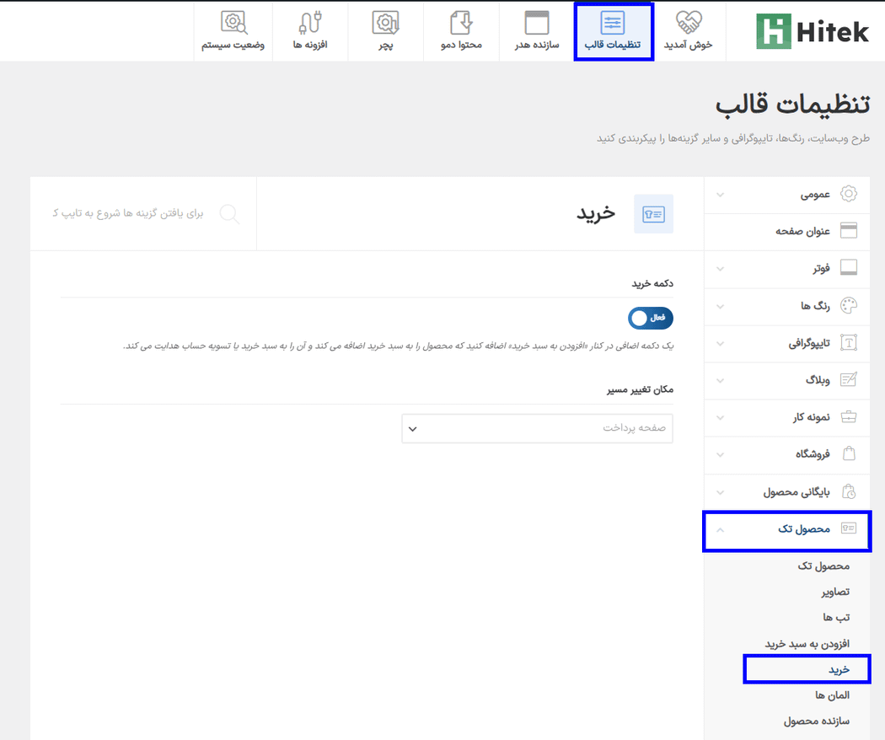Click the page title icon beside عنوان صفحه

point(849,230)
